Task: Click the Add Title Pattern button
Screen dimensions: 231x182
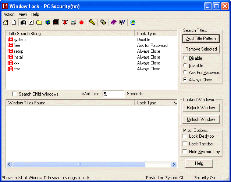Action: [x=200, y=38]
